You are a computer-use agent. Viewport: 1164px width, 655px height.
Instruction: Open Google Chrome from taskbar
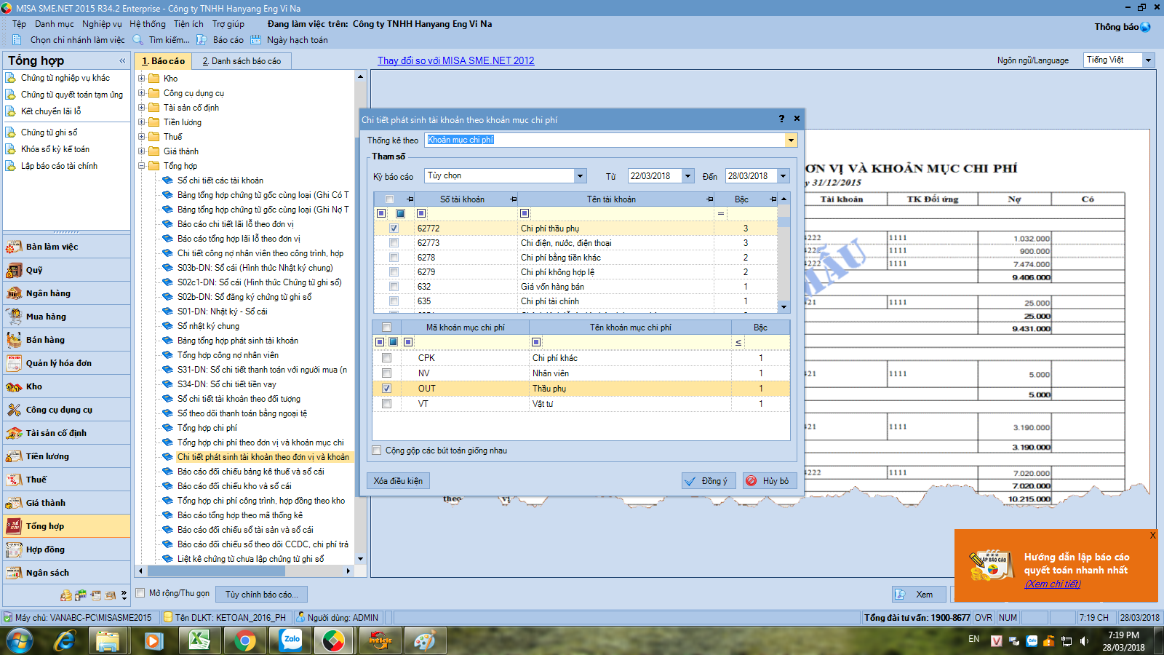pos(245,641)
